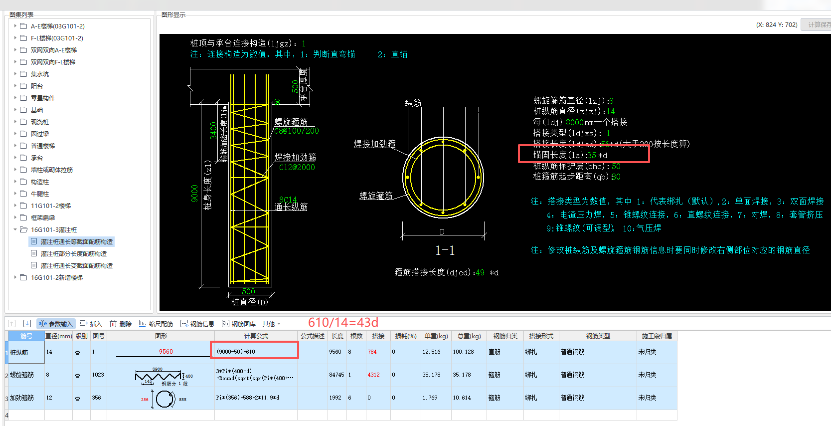Click the formula cell Pi*(356)+588+2*11.9*d

coord(256,398)
